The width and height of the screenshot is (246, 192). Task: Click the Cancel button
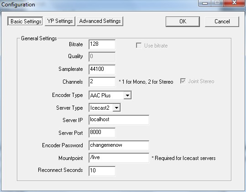[x=222, y=21]
